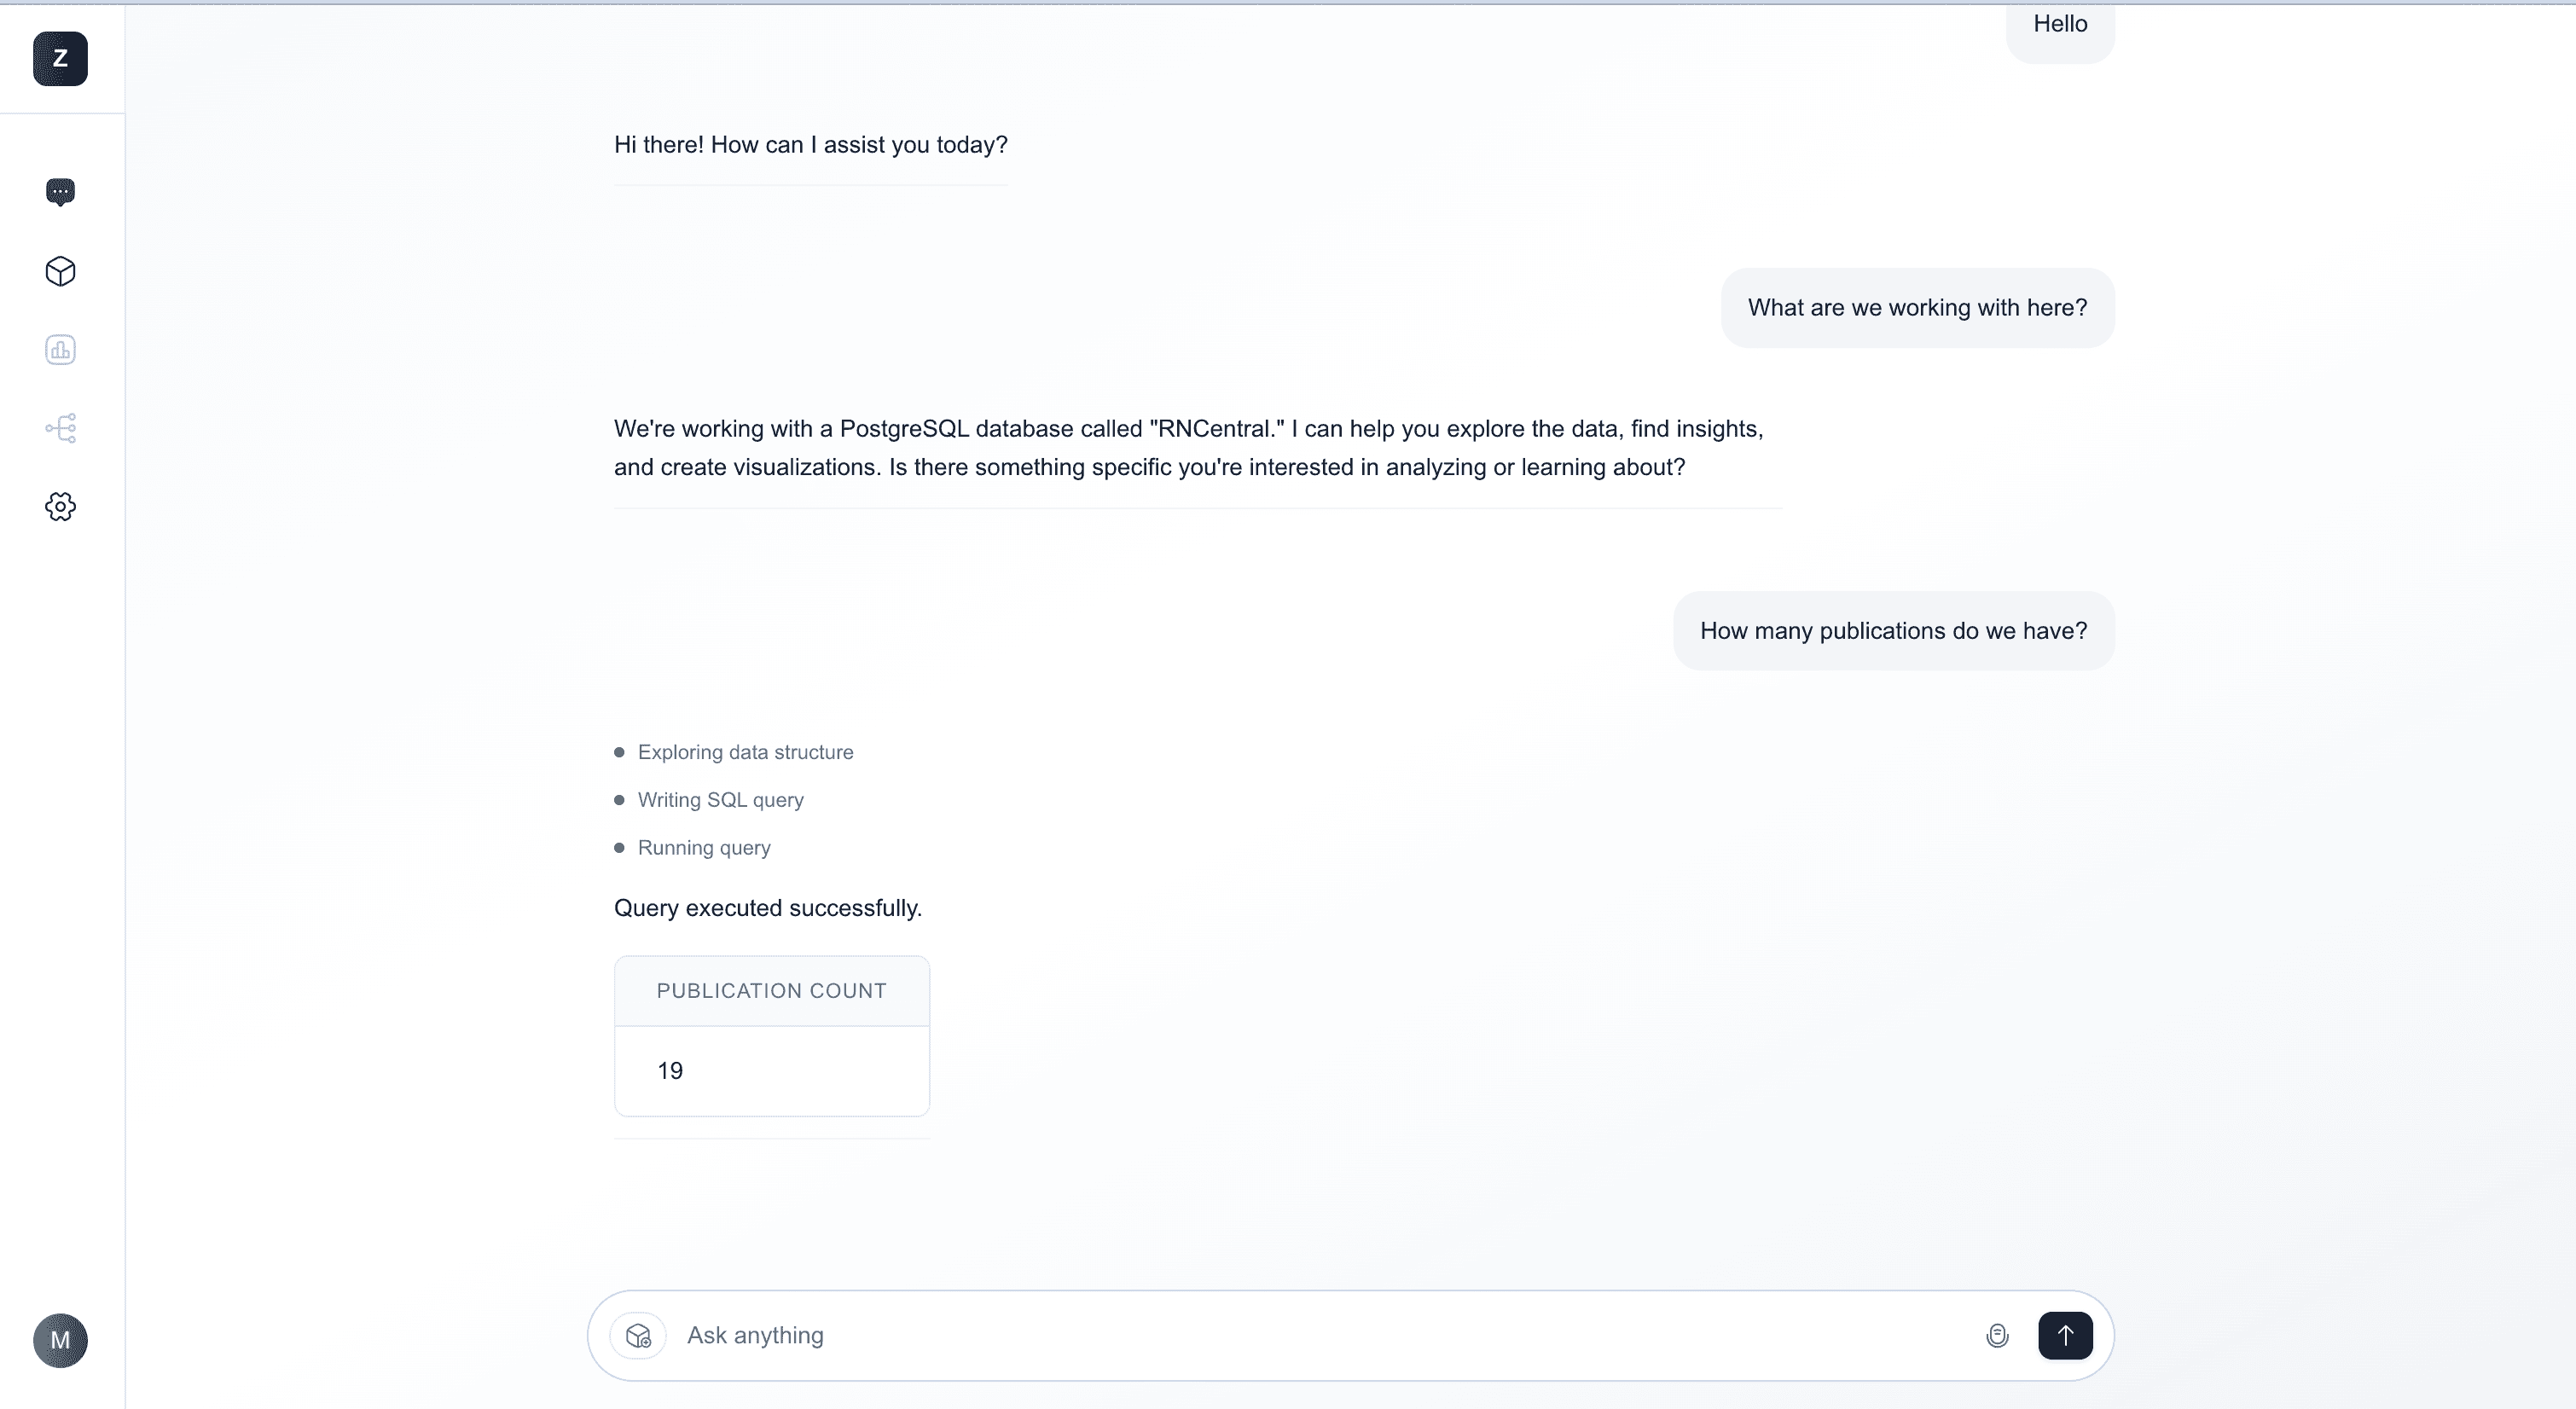Viewport: 2576px width, 1409px height.
Task: Open settings via the gear icon
Action: [x=60, y=507]
